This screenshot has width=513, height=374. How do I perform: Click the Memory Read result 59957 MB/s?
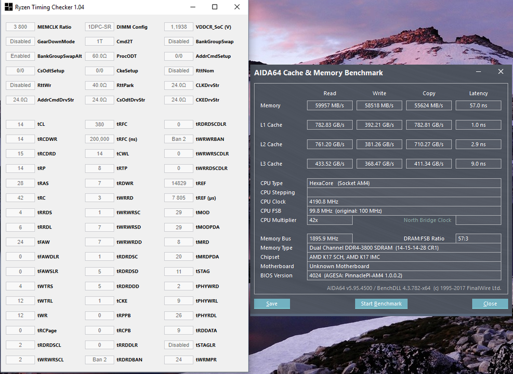(330, 105)
